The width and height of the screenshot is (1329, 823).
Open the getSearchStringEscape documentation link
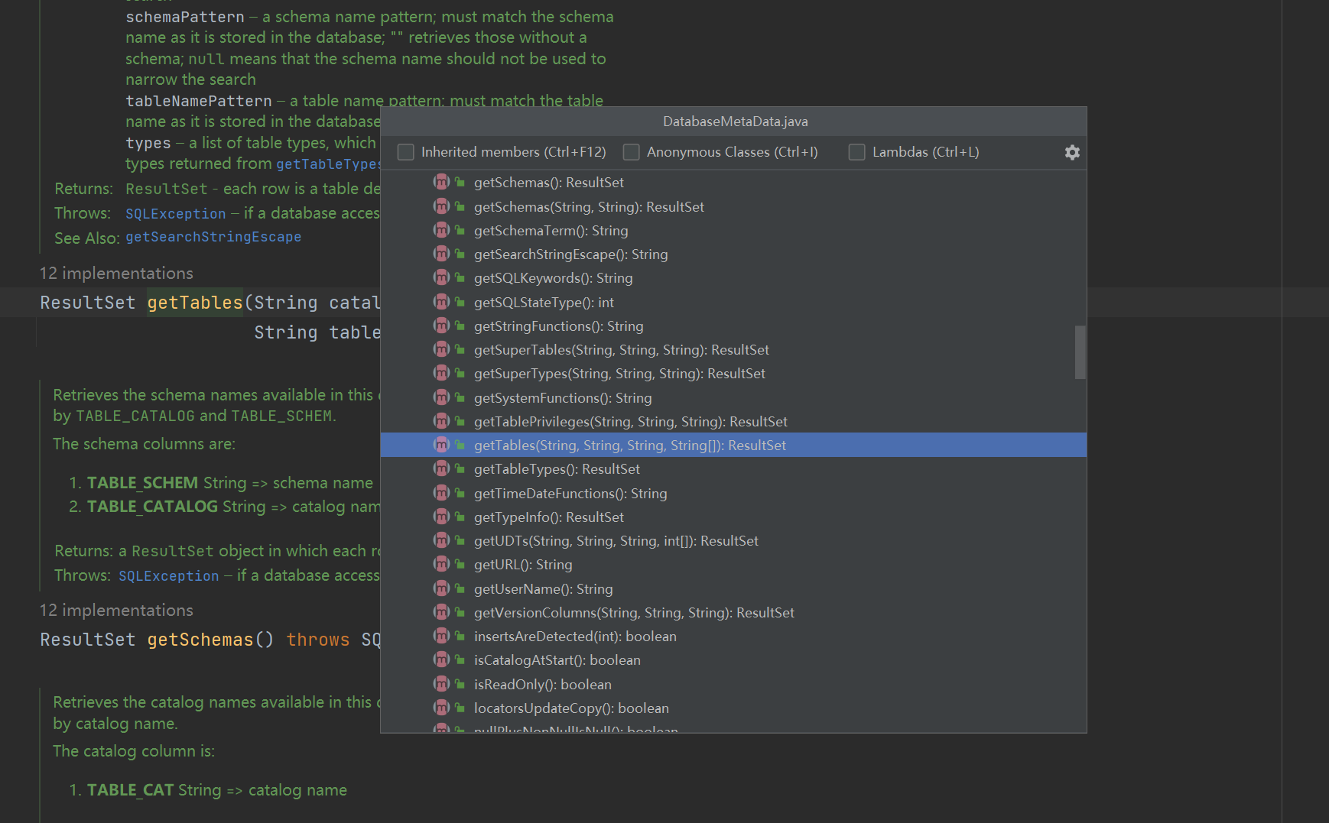213,237
